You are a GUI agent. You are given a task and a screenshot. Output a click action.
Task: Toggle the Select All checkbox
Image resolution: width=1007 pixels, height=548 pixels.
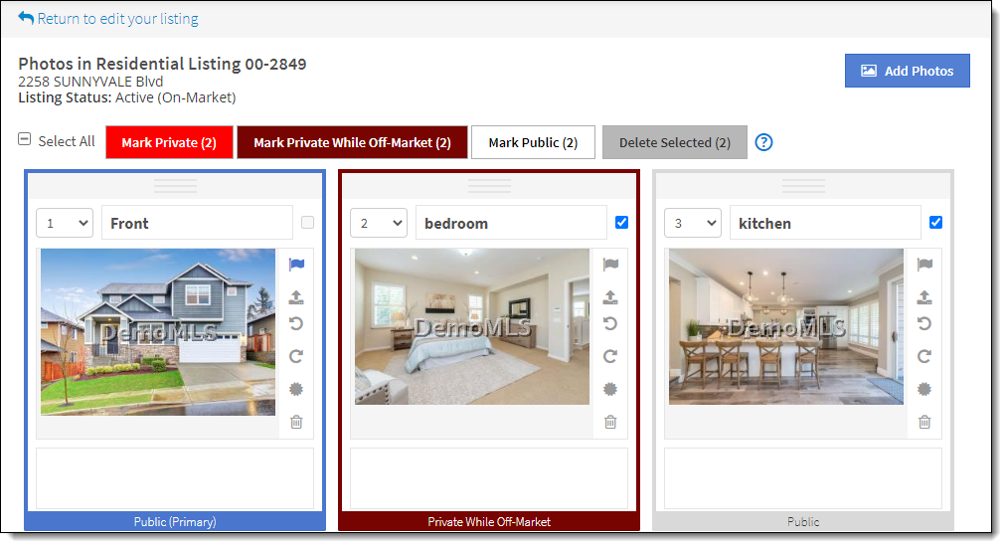coord(25,139)
